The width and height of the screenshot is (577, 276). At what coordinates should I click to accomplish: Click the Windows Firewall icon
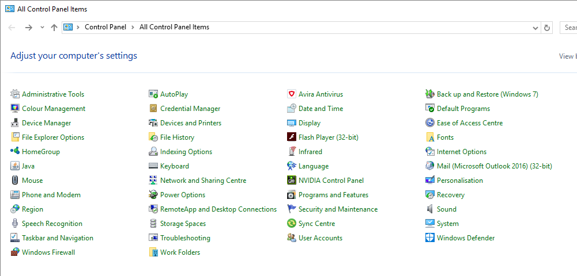point(15,252)
